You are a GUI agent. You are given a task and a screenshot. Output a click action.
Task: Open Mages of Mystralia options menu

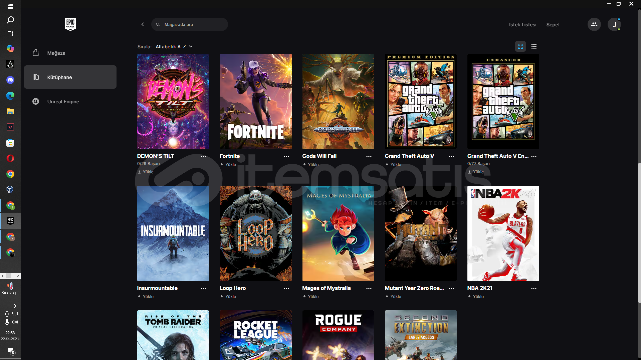coord(369,288)
